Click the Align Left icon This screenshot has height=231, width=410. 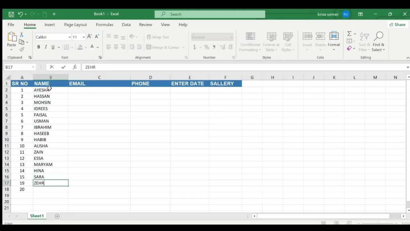(x=109, y=47)
